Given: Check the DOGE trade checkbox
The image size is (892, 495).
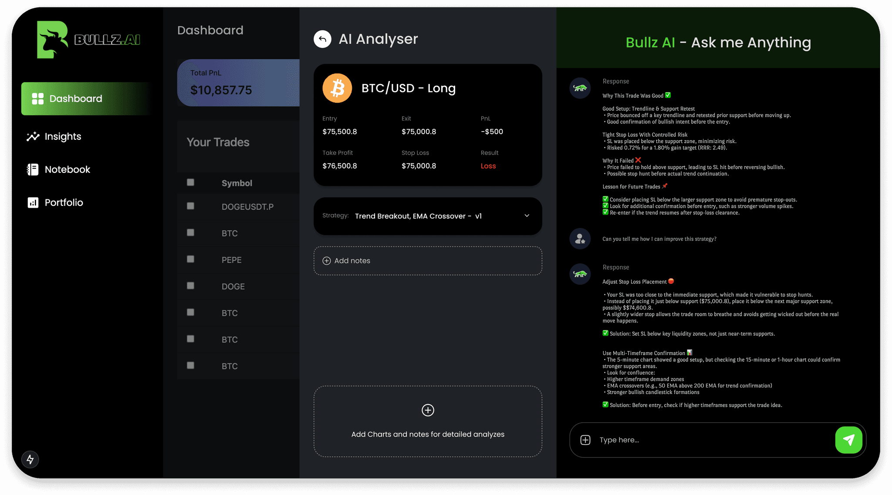Looking at the screenshot, I should 190,286.
